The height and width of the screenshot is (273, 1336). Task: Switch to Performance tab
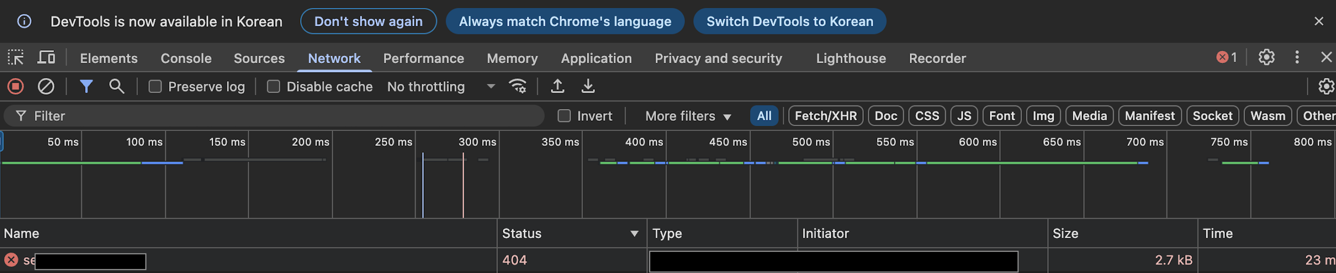(423, 58)
